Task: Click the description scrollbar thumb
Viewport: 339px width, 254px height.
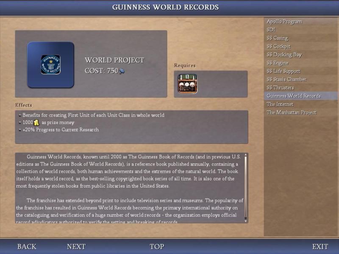Action: (x=246, y=188)
